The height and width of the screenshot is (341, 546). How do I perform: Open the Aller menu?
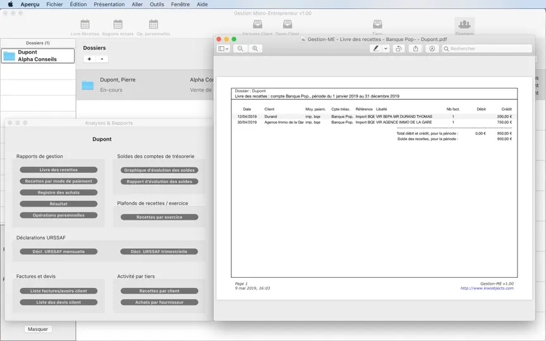point(137,4)
